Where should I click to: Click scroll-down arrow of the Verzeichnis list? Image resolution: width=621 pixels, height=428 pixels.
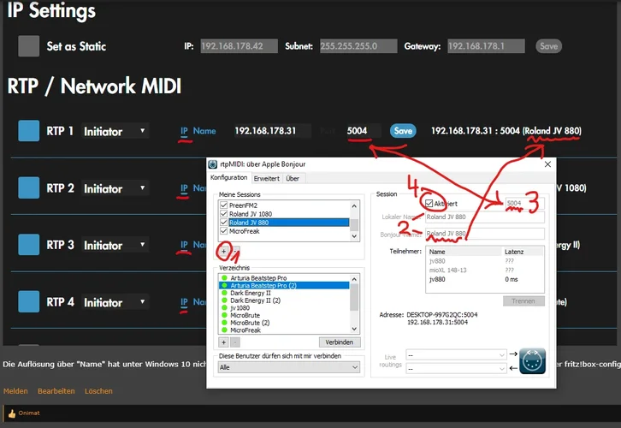pos(354,329)
